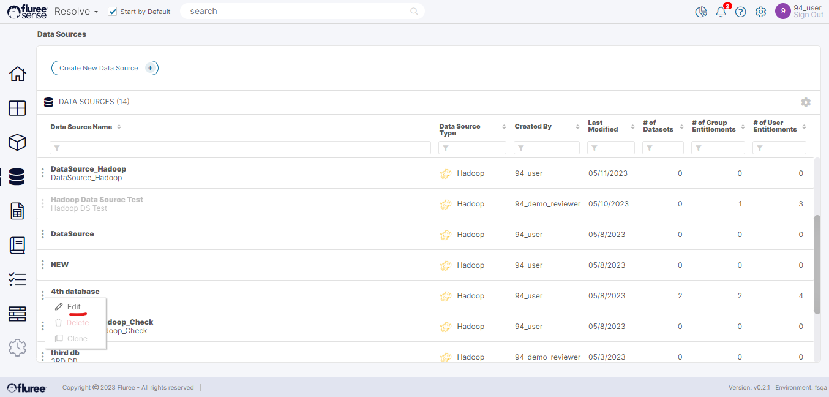Toggle the Start by Default checkbox

pyautogui.click(x=113, y=12)
